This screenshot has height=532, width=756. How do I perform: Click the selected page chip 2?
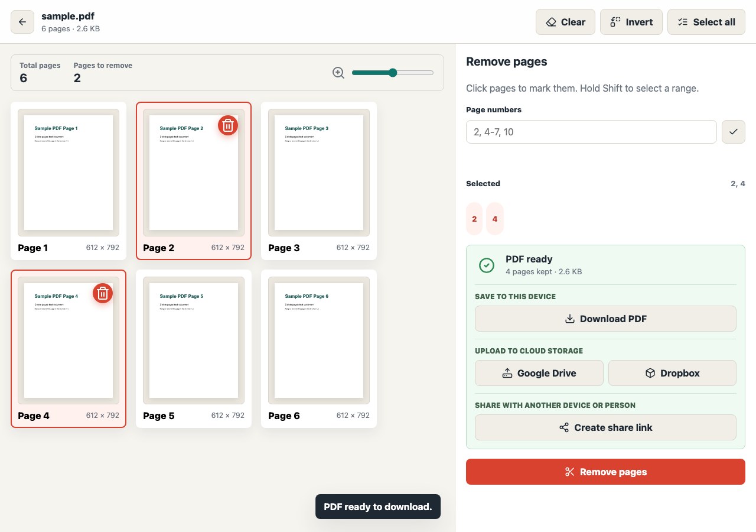coord(474,219)
